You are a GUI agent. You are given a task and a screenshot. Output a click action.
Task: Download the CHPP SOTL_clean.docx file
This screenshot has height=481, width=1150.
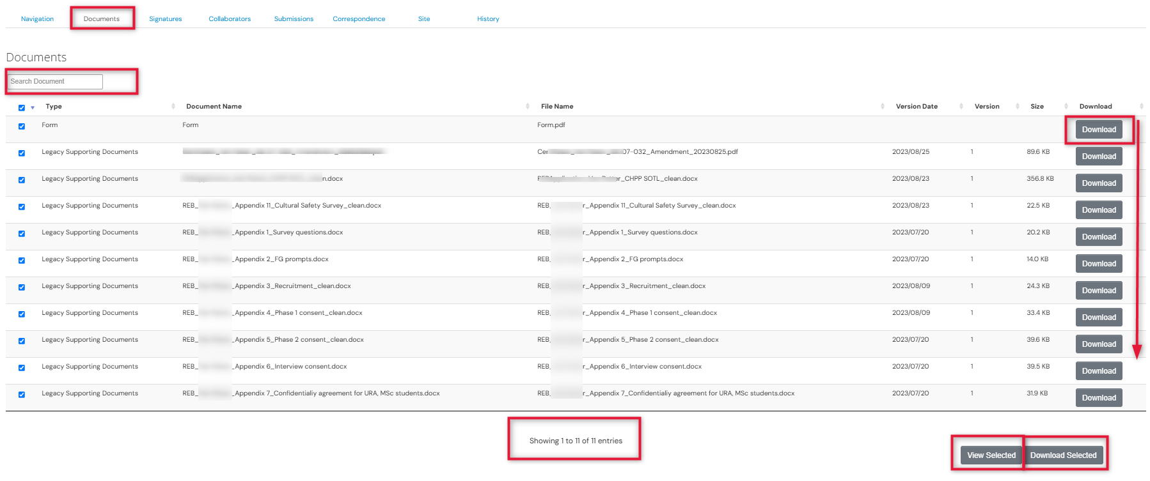coord(1099,183)
